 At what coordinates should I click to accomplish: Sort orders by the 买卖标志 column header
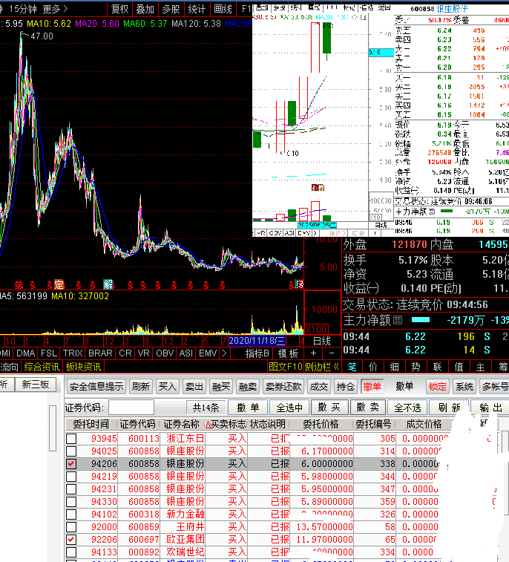click(x=226, y=425)
